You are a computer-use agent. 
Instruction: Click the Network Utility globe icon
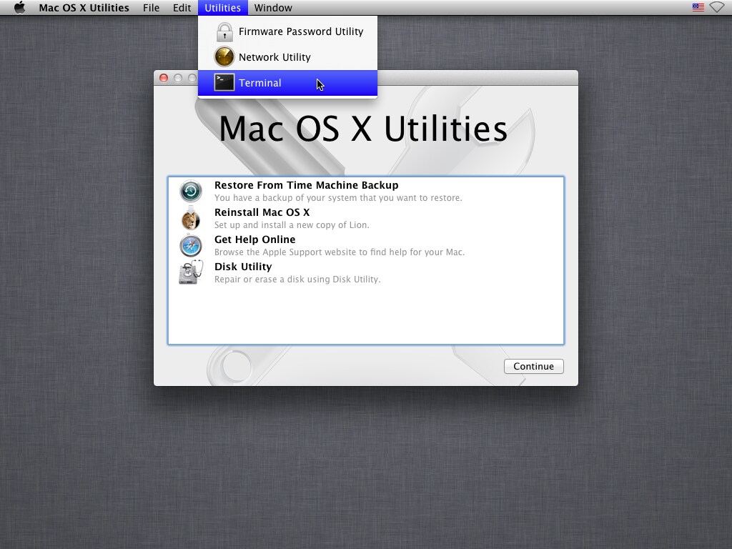point(224,56)
